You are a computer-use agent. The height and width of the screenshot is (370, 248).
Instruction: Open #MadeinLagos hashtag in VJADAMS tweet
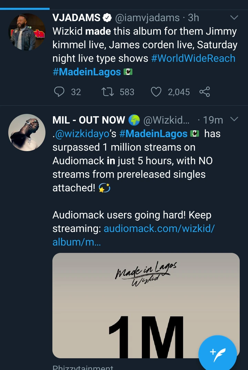pos(87,72)
